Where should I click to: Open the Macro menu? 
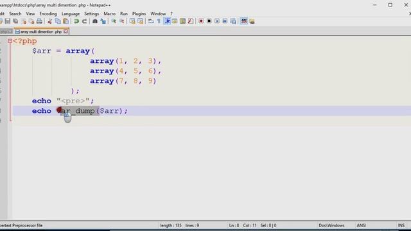(x=109, y=13)
